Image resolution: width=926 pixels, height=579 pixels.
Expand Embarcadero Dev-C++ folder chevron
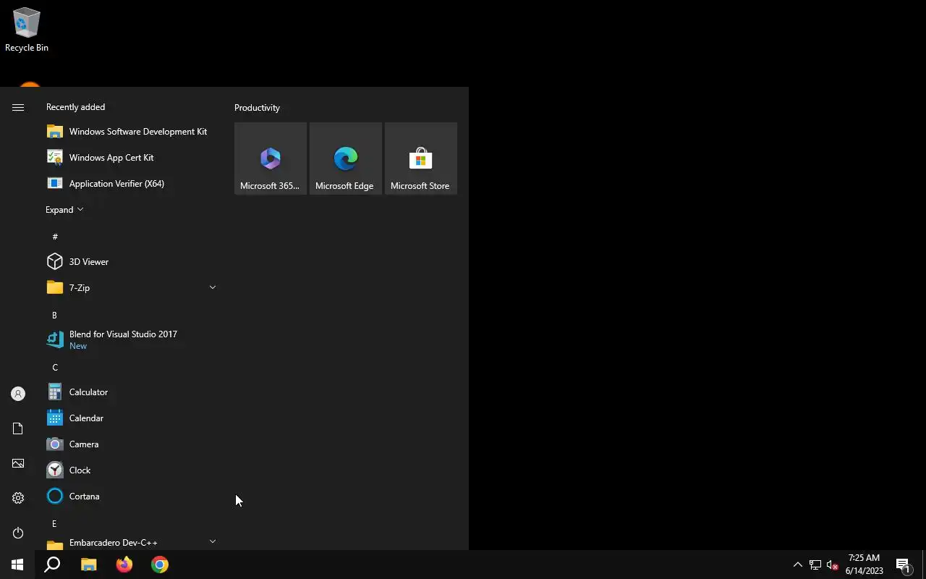tap(213, 541)
